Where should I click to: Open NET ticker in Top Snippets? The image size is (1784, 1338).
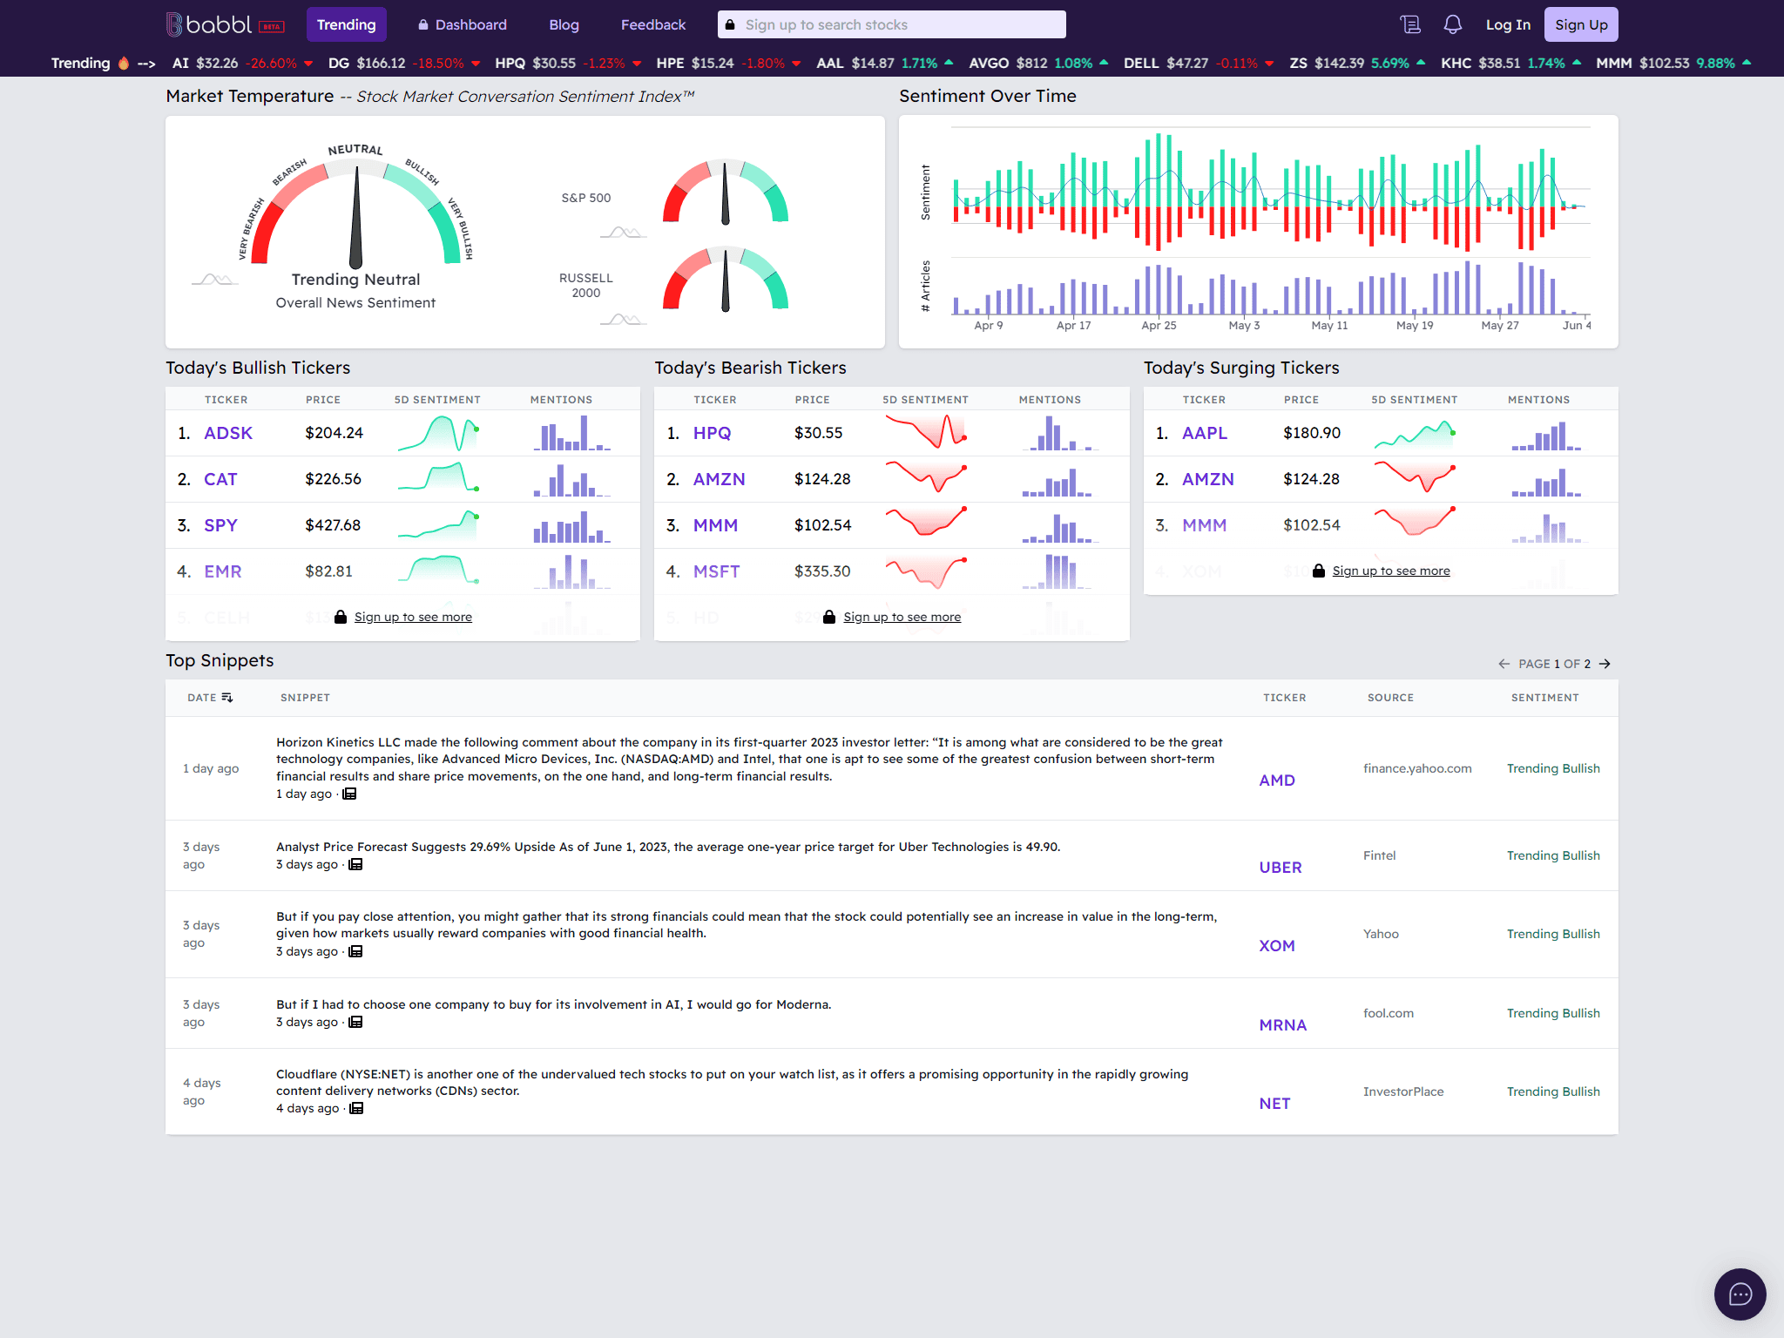pos(1274,1104)
